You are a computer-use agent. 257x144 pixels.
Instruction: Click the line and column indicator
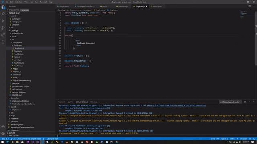click(215, 139)
